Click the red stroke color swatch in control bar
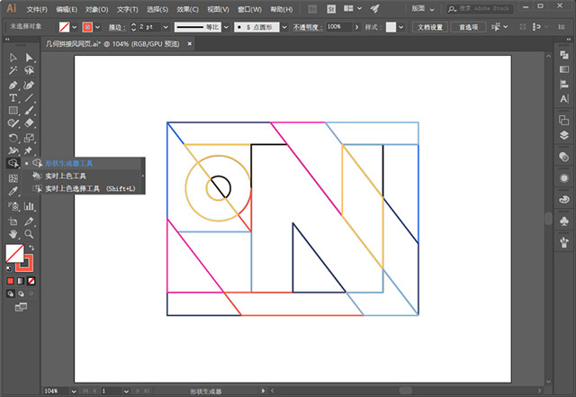This screenshot has height=397, width=576. (x=88, y=27)
